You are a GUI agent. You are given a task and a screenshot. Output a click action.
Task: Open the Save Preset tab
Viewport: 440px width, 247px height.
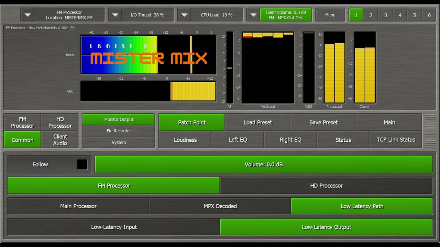tap(324, 122)
